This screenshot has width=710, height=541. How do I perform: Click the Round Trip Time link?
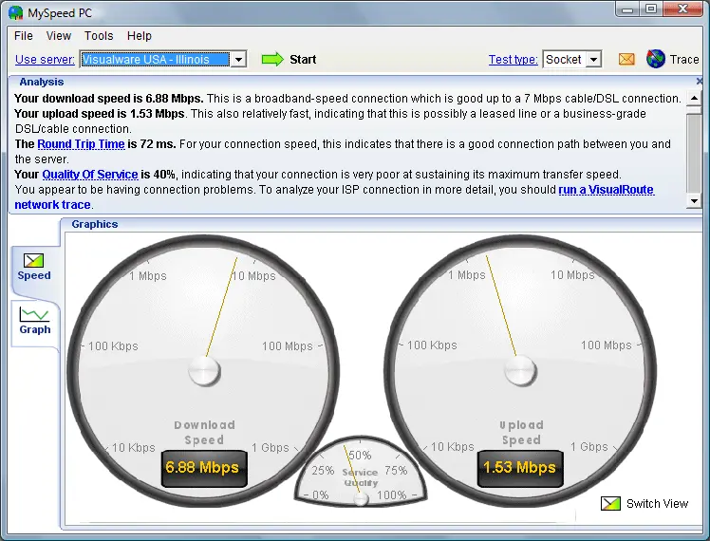click(x=81, y=144)
